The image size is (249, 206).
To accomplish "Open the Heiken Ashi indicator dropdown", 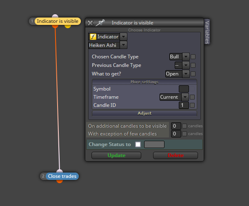I will pyautogui.click(x=123, y=45).
